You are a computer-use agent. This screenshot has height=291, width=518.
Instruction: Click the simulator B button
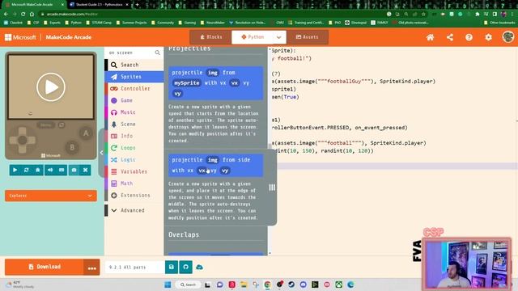click(x=72, y=147)
